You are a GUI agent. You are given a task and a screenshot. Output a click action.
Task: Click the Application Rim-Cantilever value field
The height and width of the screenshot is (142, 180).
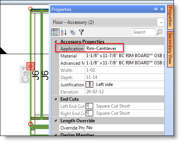(x=125, y=48)
